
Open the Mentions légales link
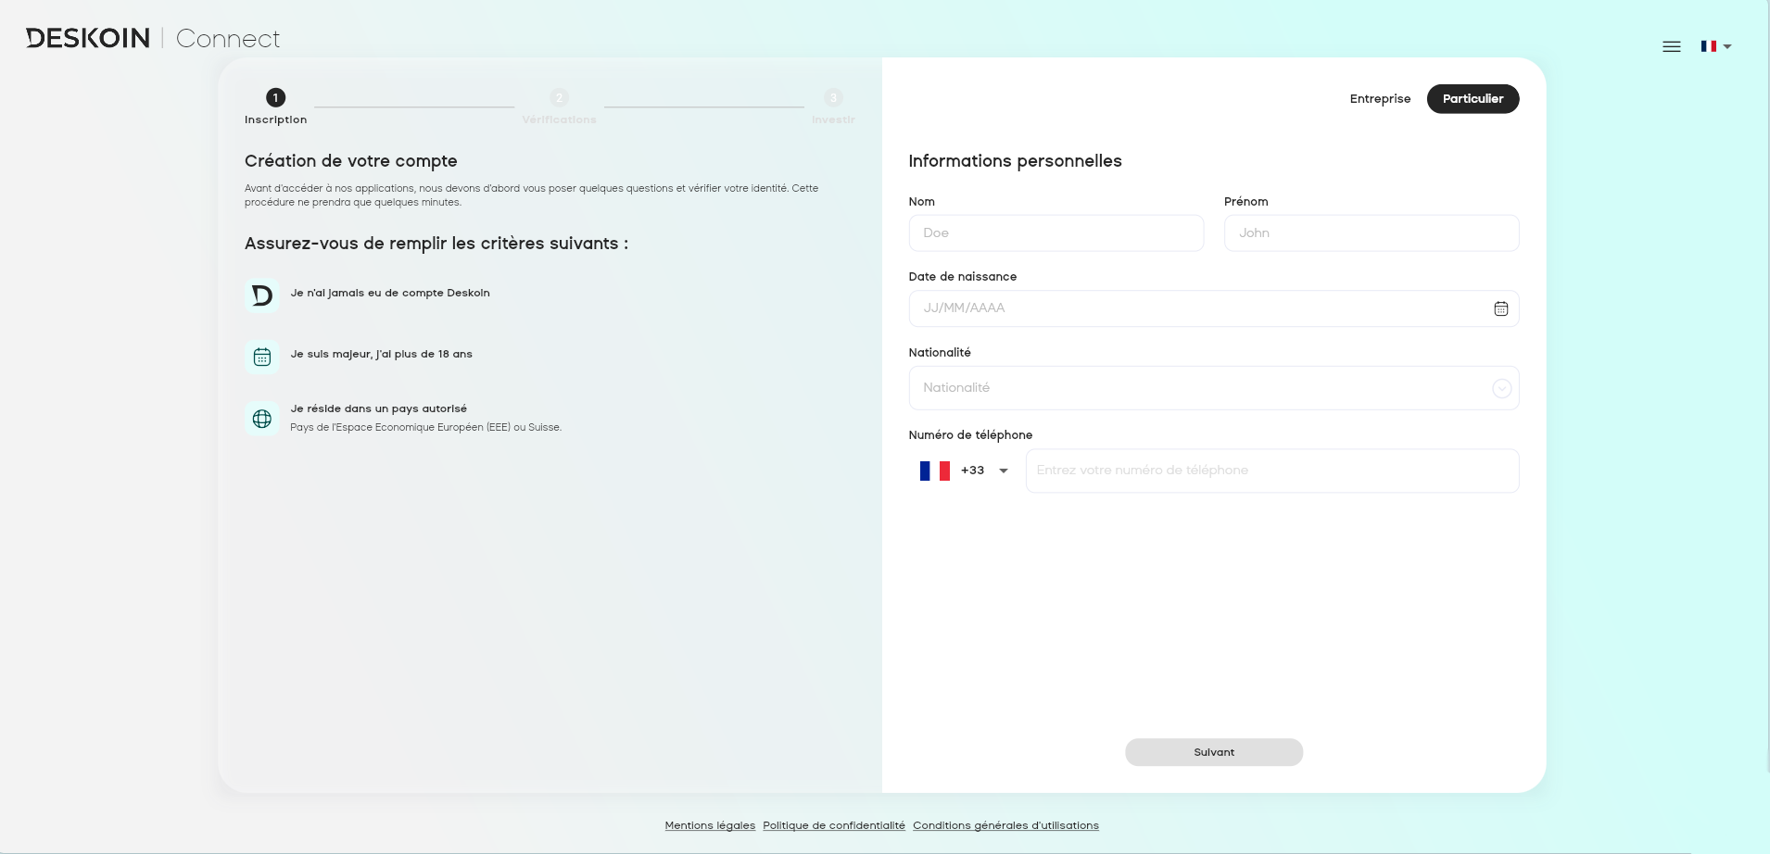[x=710, y=825]
